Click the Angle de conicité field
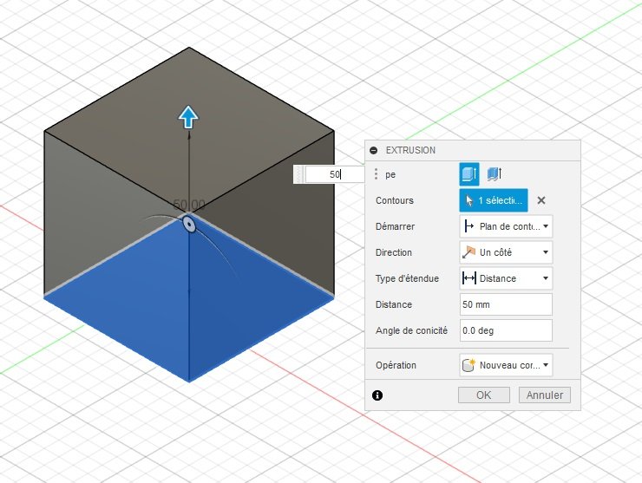The height and width of the screenshot is (483, 642). [506, 330]
